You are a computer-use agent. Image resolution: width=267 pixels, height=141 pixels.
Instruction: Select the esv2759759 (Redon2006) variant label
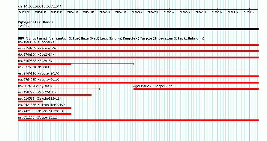[x=38, y=48]
